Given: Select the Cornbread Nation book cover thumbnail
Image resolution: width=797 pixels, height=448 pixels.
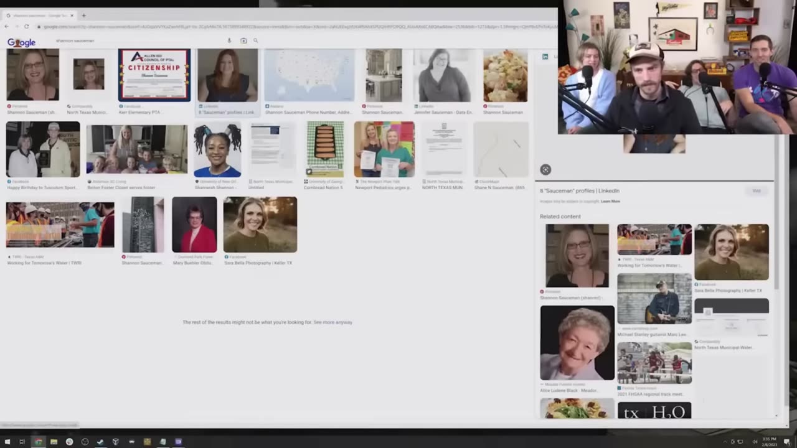Looking at the screenshot, I should [325, 149].
